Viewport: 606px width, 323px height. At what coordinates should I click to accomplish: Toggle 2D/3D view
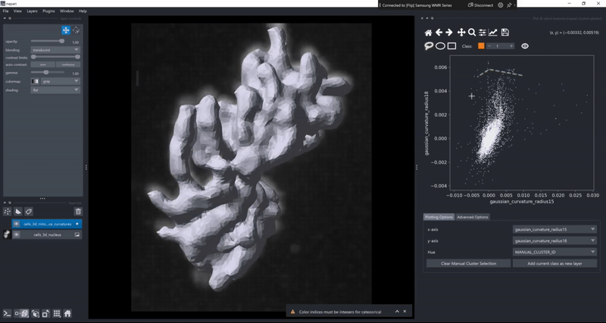click(23, 313)
